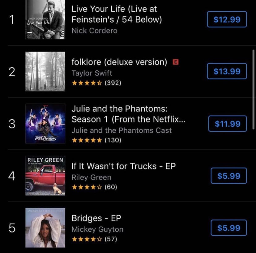Screen dimensions: 256x253
Task: Open Julie and the Phantoms album artwork
Action: pos(45,123)
